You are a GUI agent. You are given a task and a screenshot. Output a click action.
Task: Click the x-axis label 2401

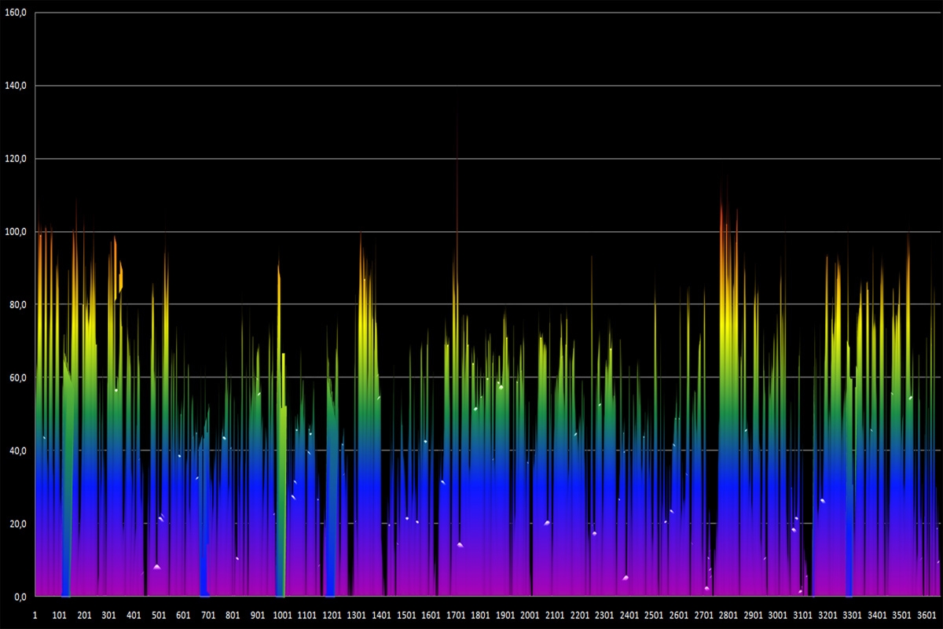click(x=629, y=616)
